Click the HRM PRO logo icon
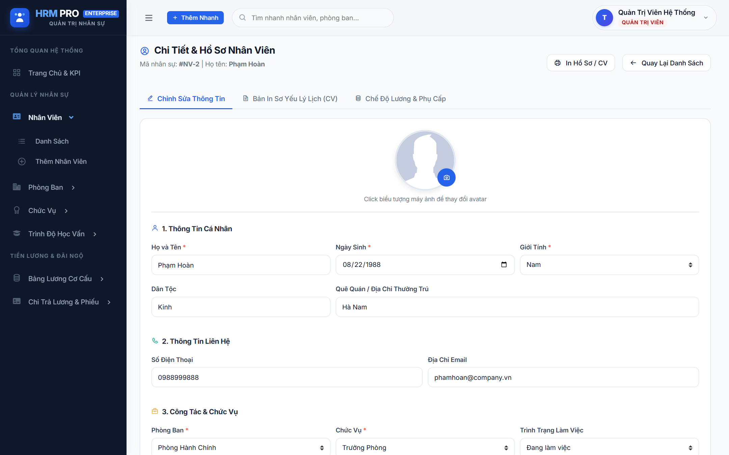The width and height of the screenshot is (729, 455). (x=20, y=18)
